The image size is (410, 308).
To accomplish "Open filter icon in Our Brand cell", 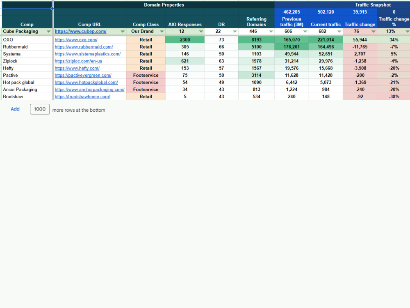I will pyautogui.click(x=162, y=32).
